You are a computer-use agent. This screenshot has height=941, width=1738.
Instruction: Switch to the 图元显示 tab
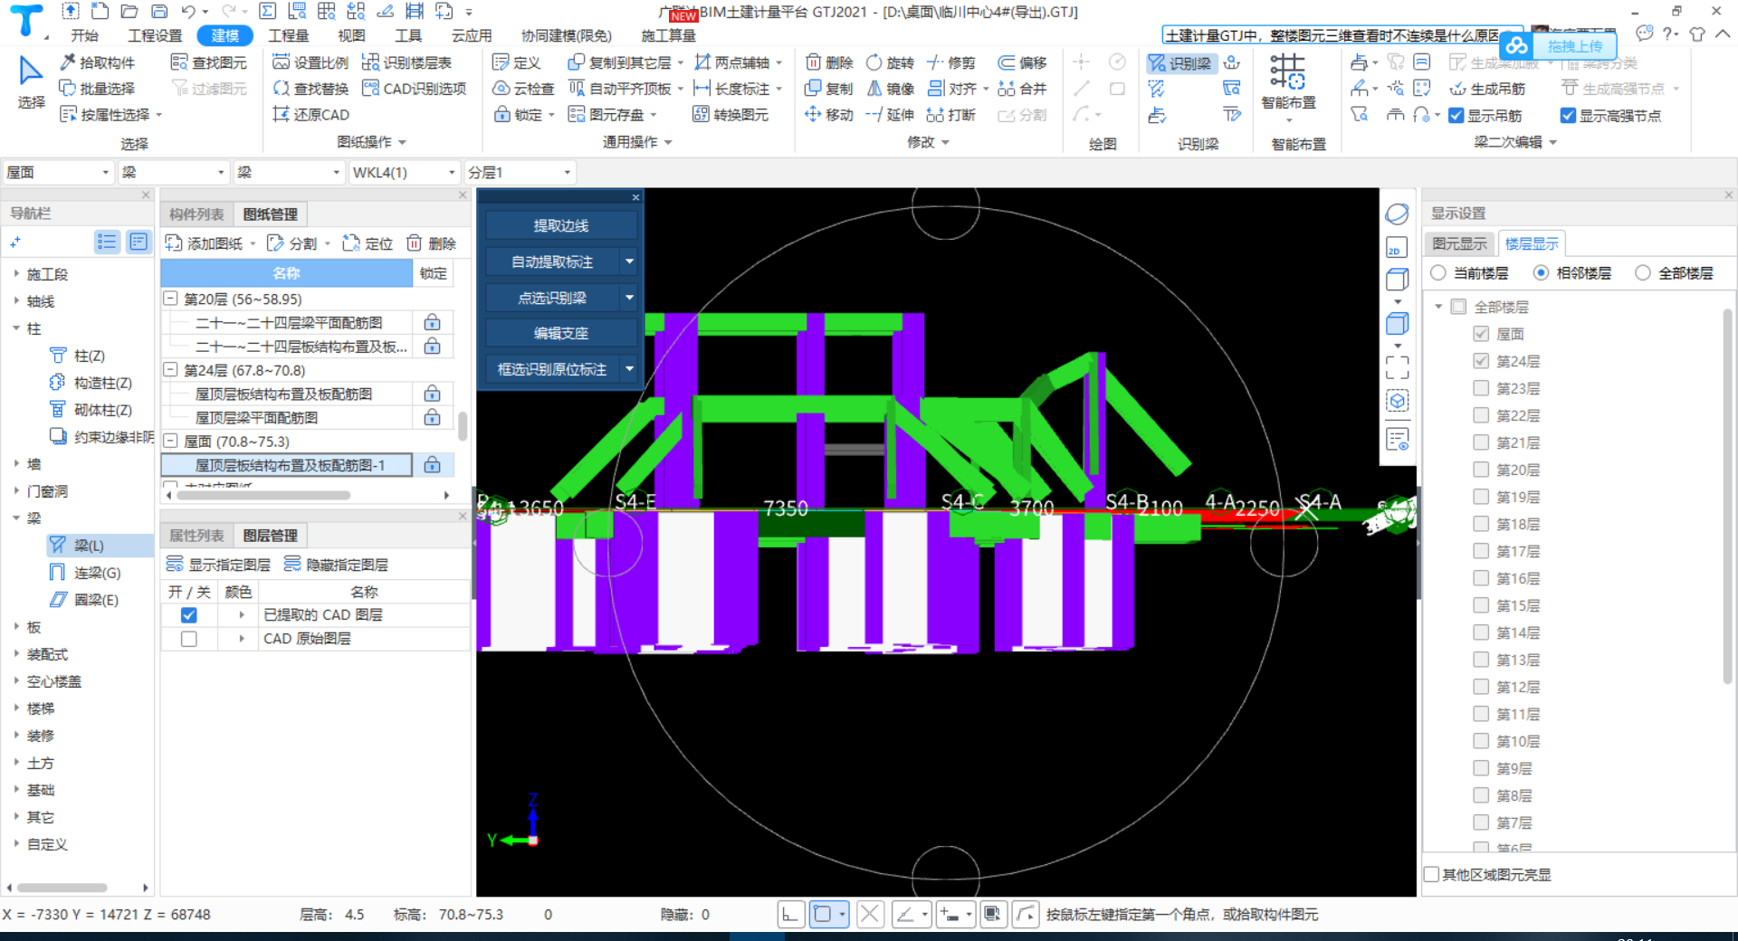[x=1459, y=243]
